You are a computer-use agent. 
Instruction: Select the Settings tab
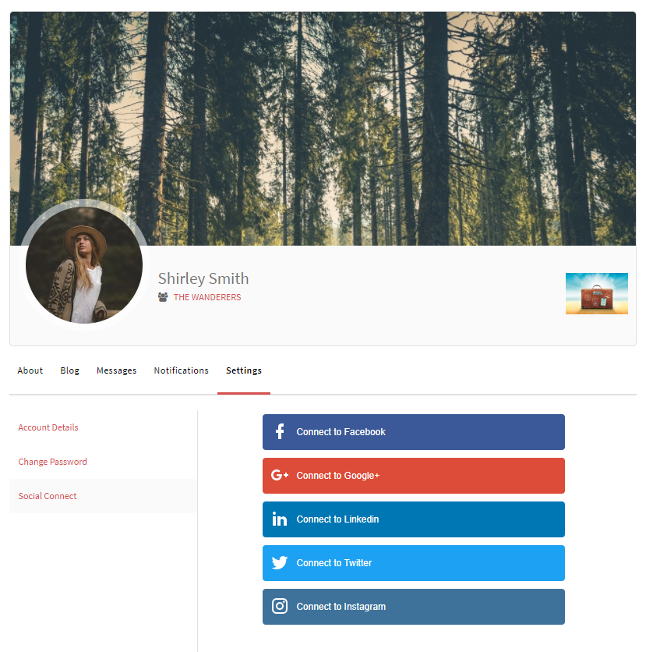pos(244,370)
